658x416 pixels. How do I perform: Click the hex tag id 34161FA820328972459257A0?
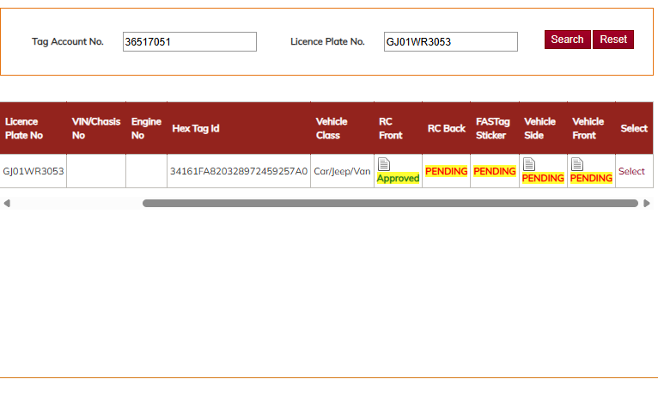(x=239, y=171)
